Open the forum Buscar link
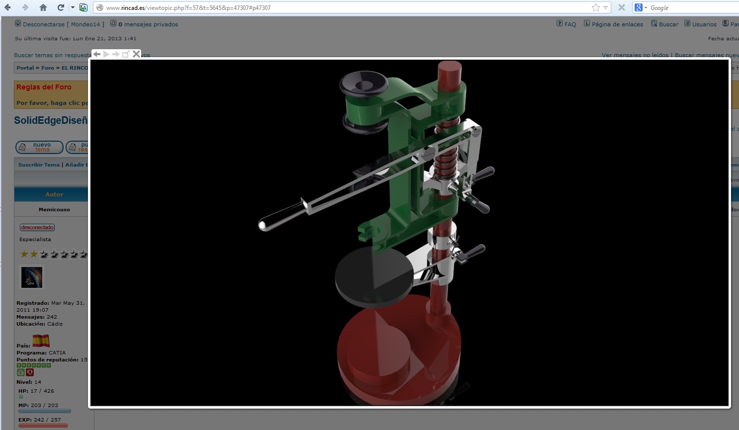The width and height of the screenshot is (739, 430). pyautogui.click(x=668, y=24)
